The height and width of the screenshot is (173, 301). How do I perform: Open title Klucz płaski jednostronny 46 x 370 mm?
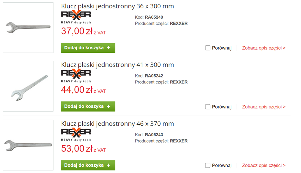[x=117, y=124]
